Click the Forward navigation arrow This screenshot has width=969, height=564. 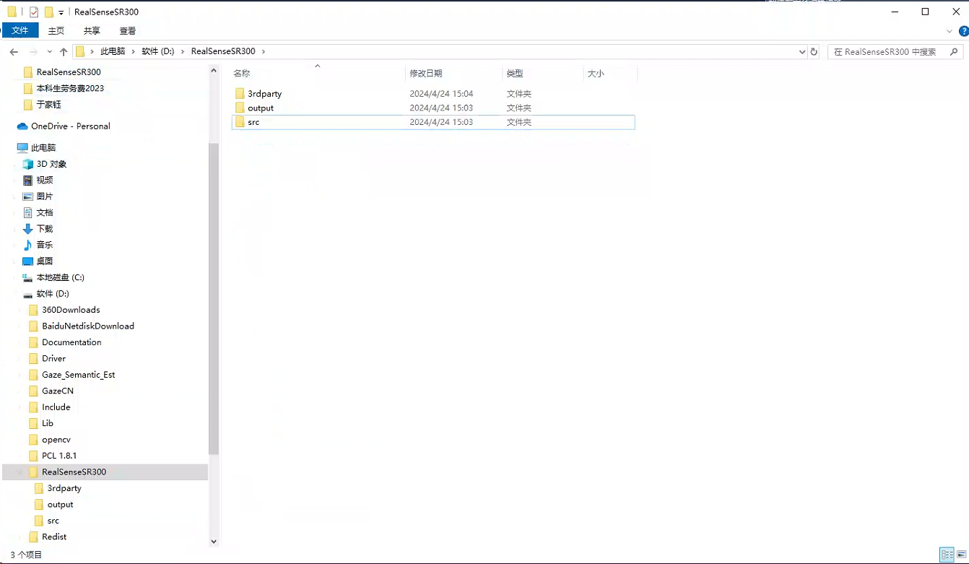click(x=33, y=52)
